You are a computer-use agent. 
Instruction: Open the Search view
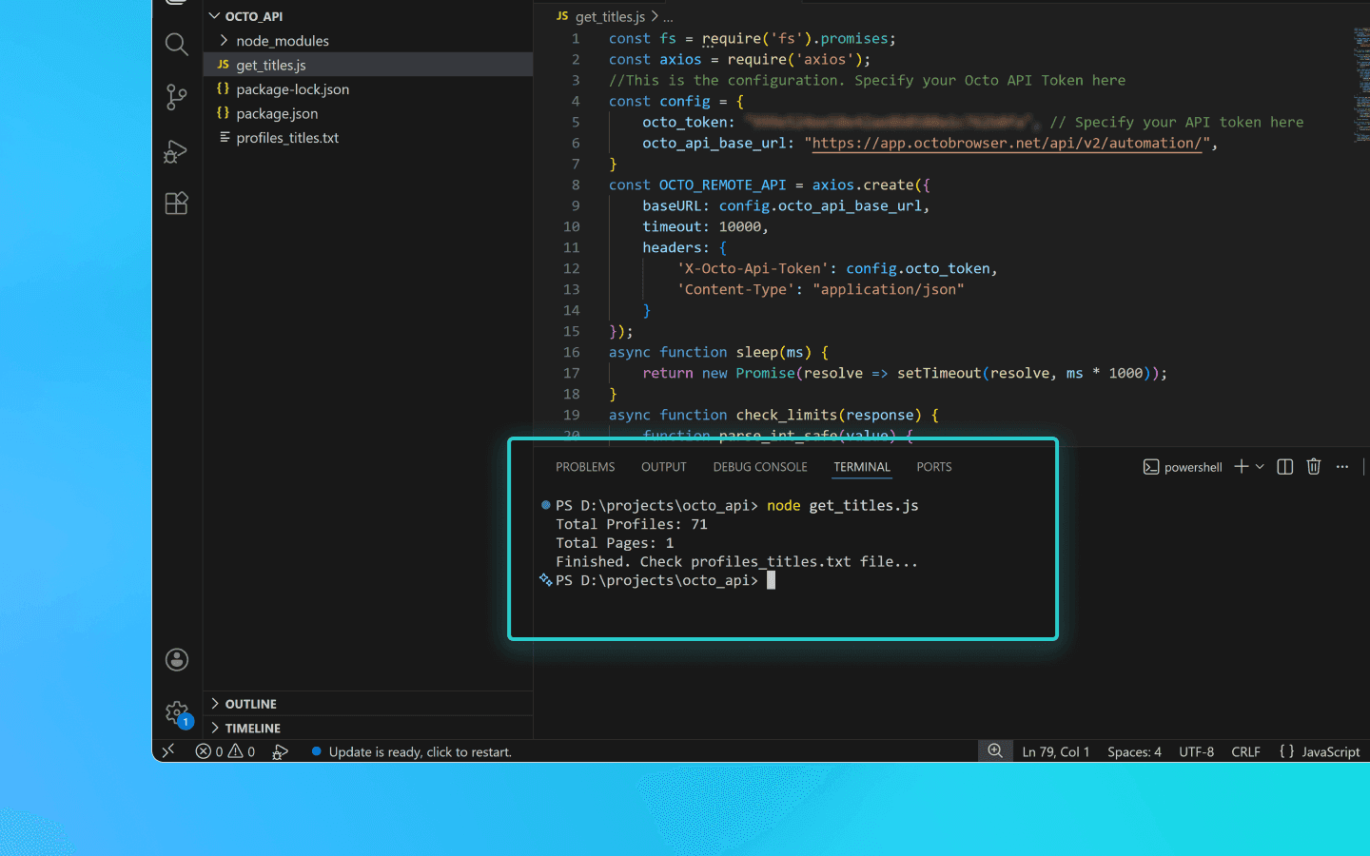point(176,44)
